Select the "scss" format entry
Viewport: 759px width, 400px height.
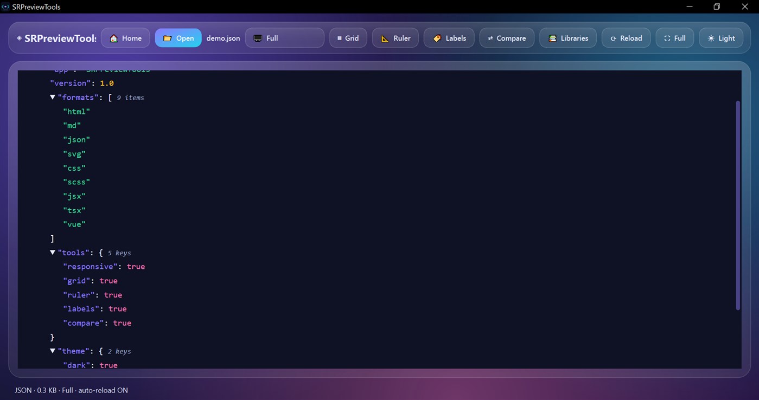point(76,182)
